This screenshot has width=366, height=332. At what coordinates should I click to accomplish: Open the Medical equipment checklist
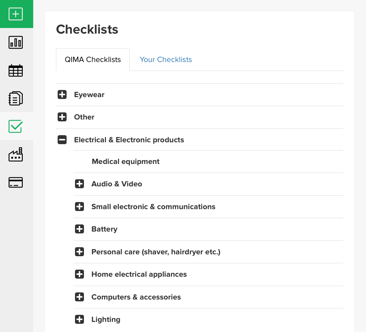click(x=126, y=161)
